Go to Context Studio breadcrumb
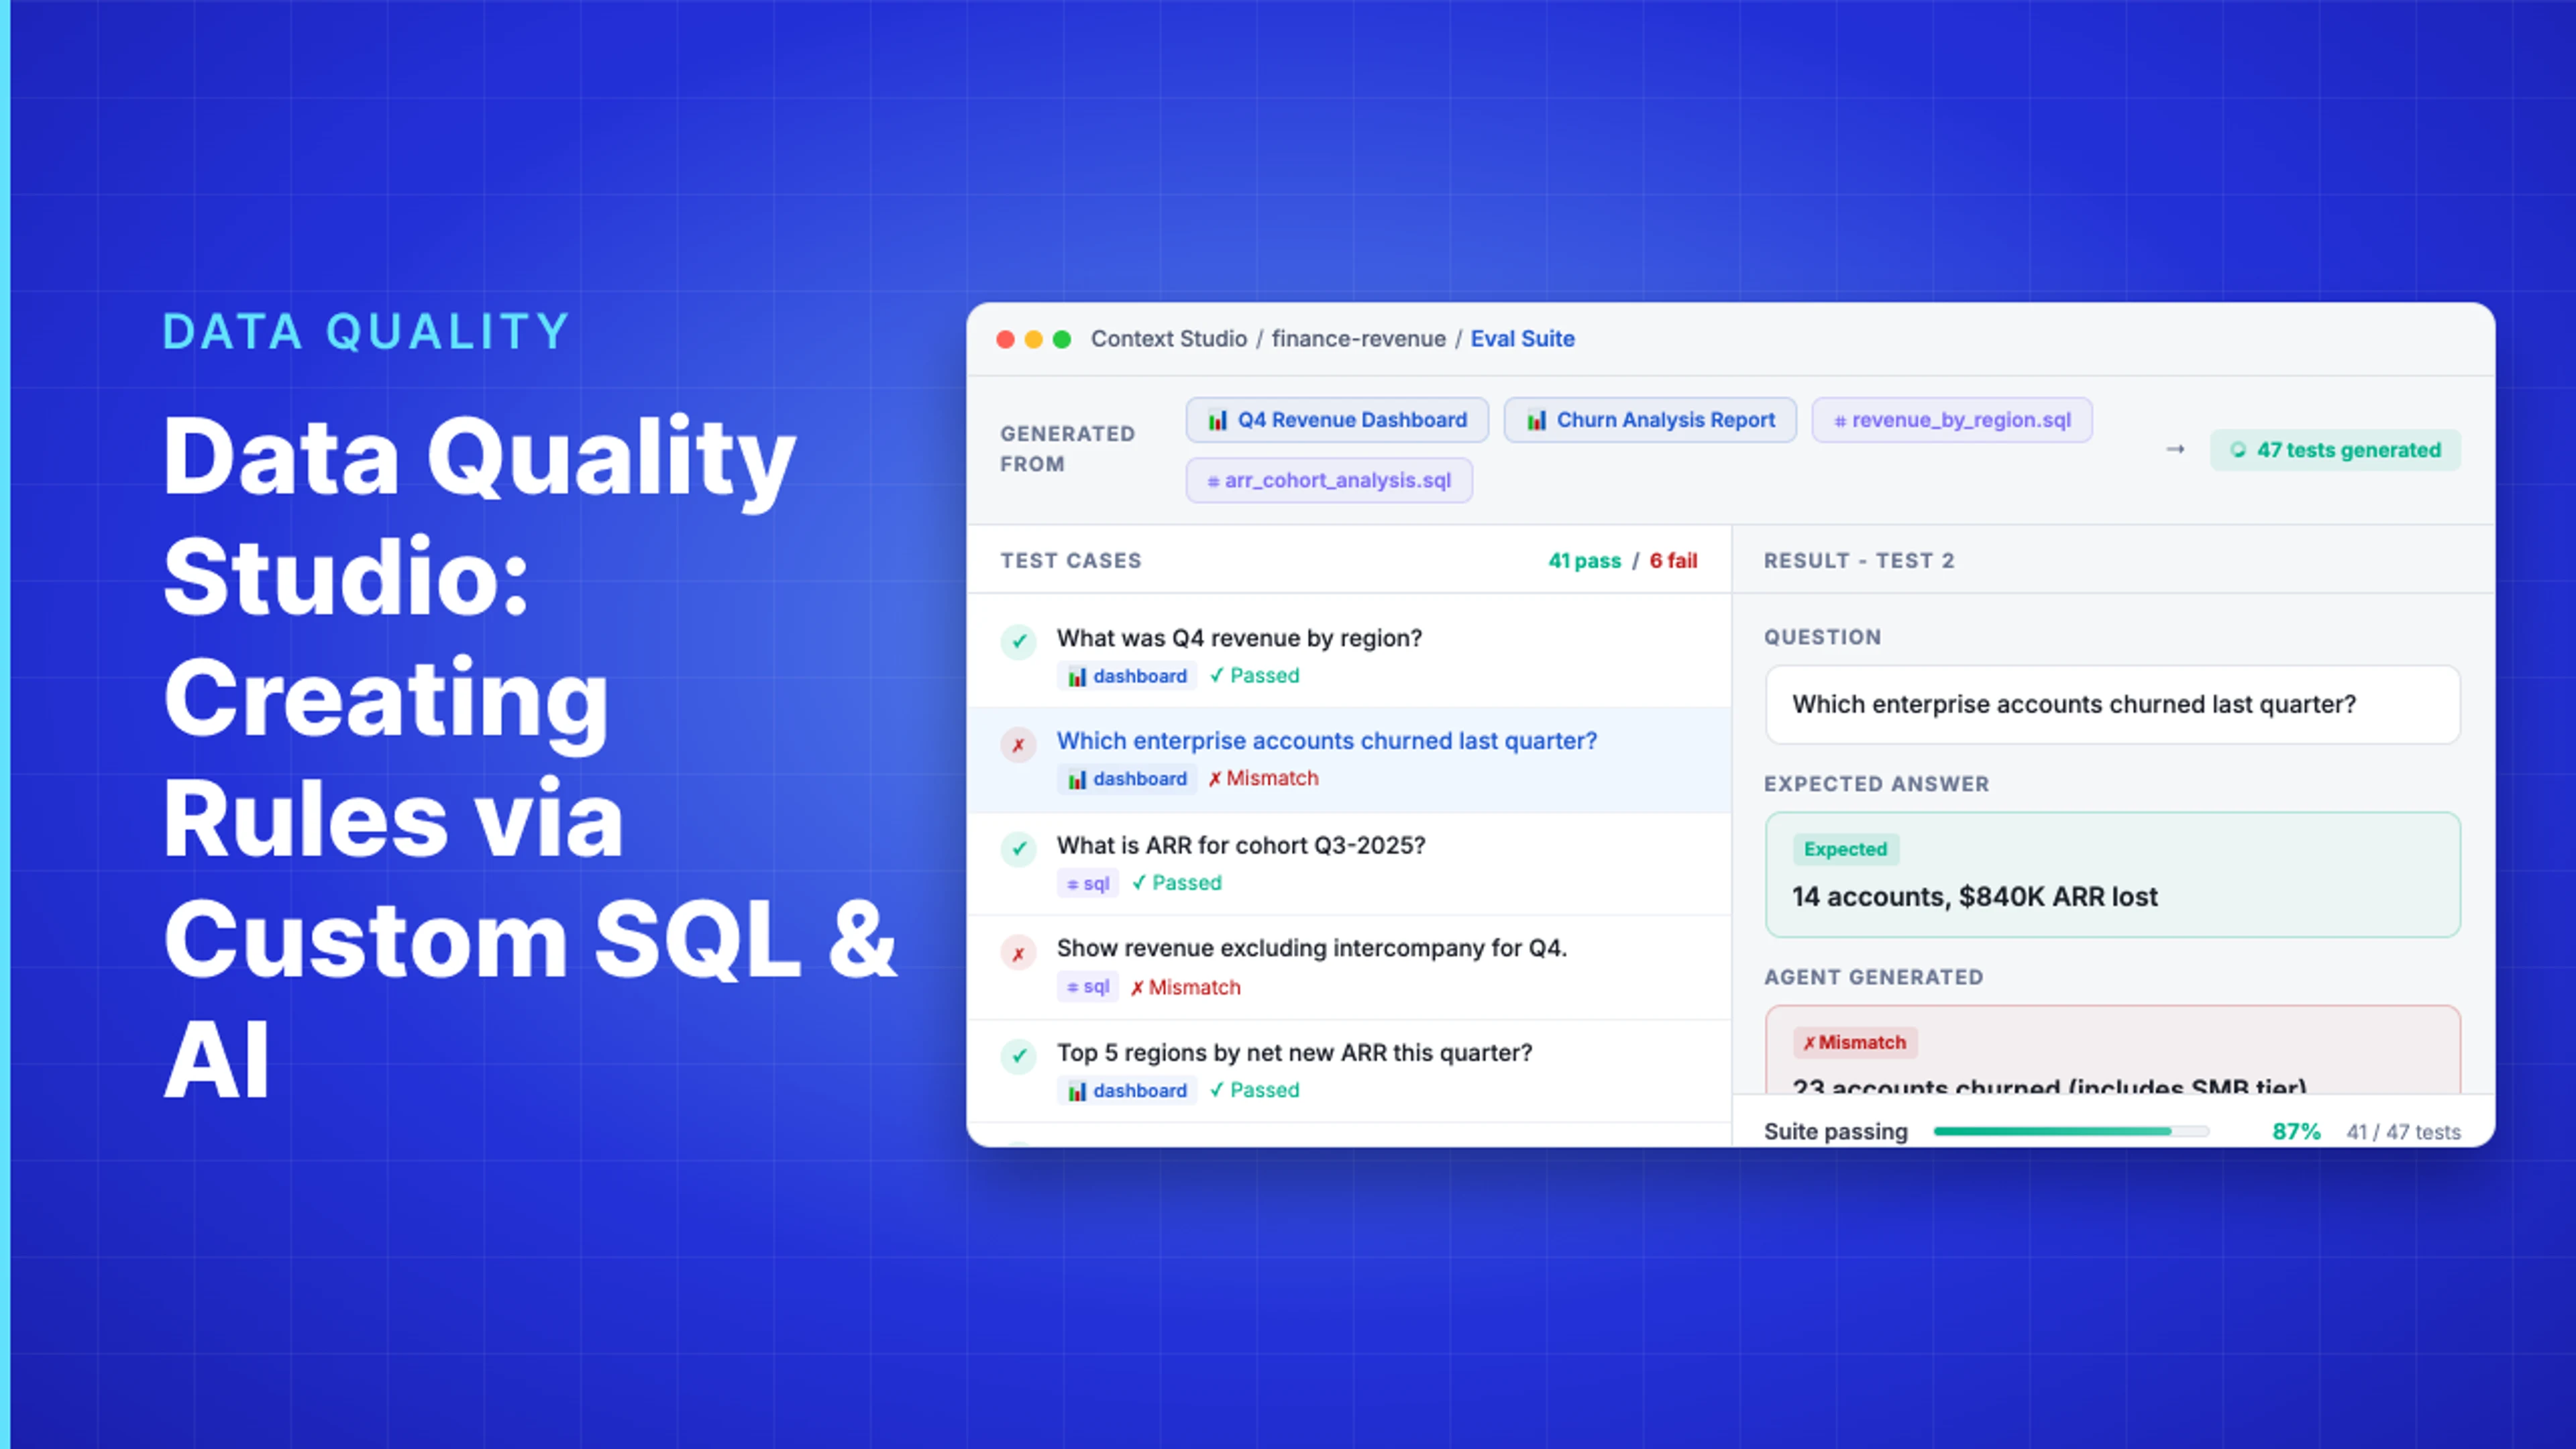Image resolution: width=2576 pixels, height=1449 pixels. point(1168,339)
